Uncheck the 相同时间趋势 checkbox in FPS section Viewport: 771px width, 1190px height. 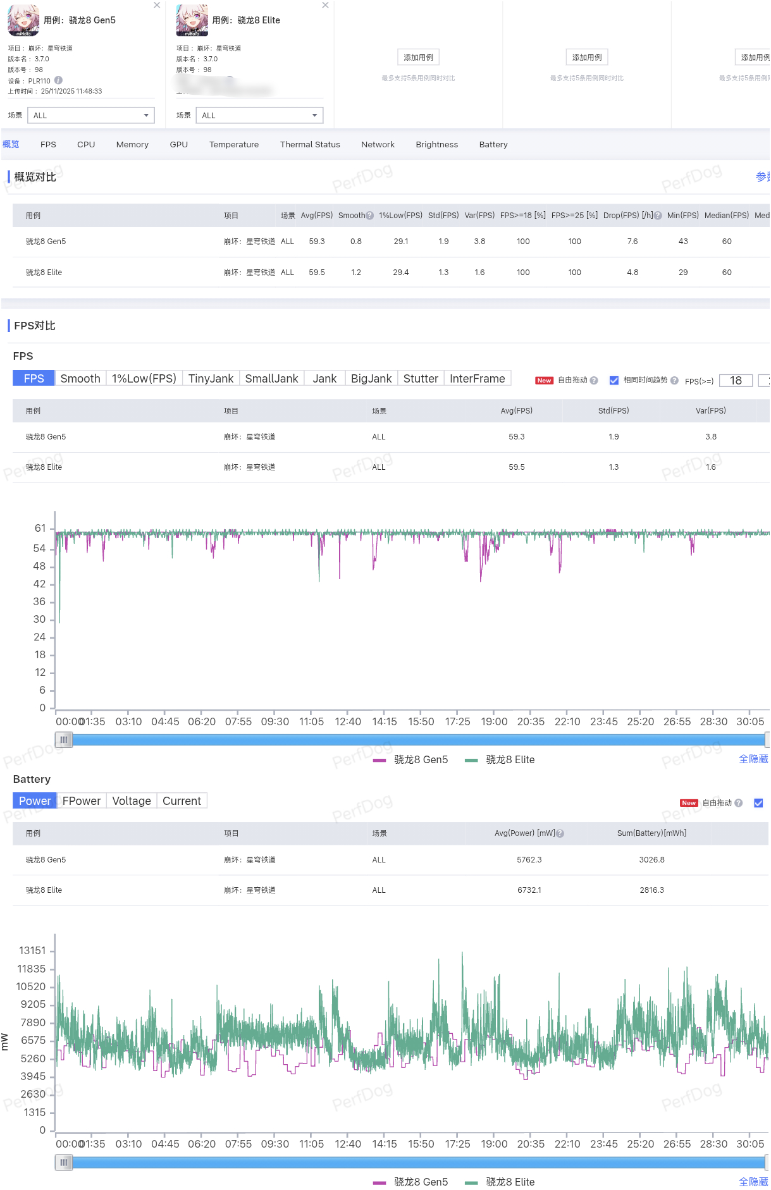pos(614,381)
